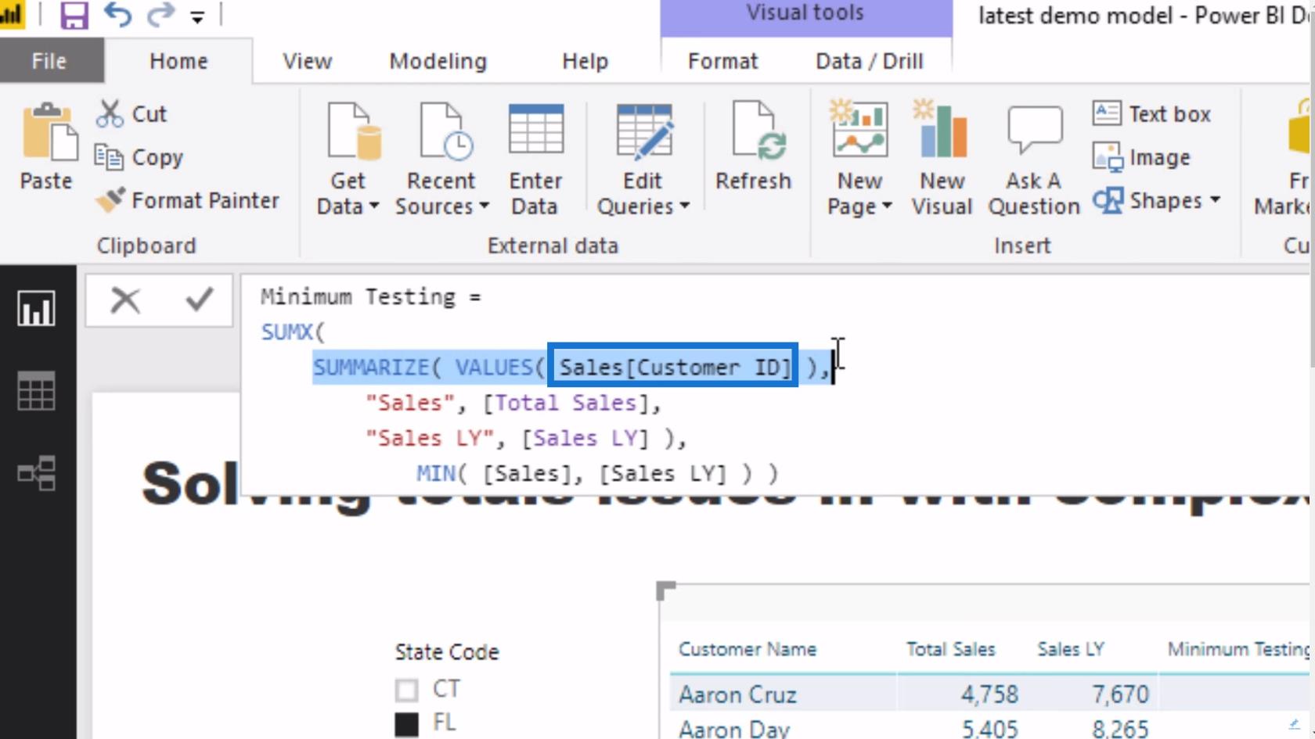Click the New Page icon
The image size is (1315, 739).
pyautogui.click(x=859, y=128)
